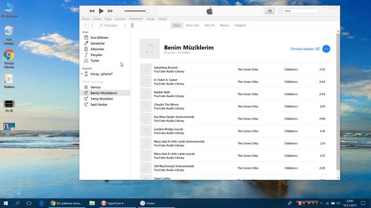This screenshot has height=208, width=371.
Task: Go forward with the right chevron
Action: [x=92, y=25]
